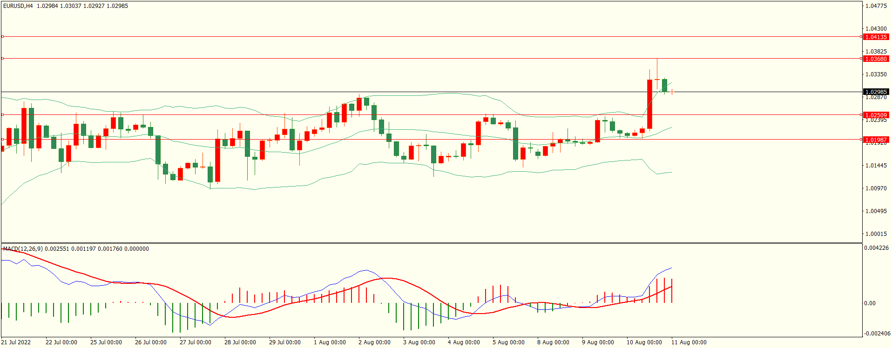
Task: Click the 5 Aug 00:00 time label
Action: tap(508, 342)
